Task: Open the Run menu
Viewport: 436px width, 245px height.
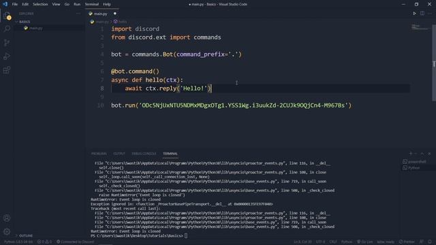Action: [77, 4]
